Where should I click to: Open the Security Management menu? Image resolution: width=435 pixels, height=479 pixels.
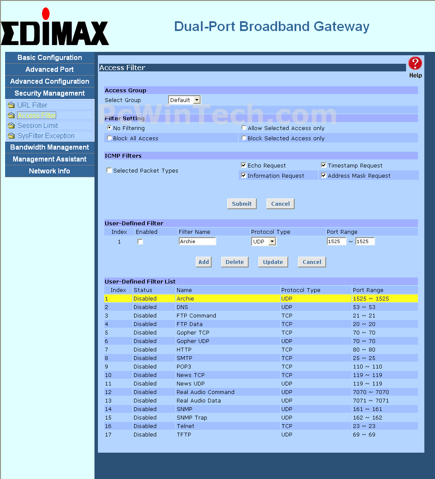click(49, 94)
